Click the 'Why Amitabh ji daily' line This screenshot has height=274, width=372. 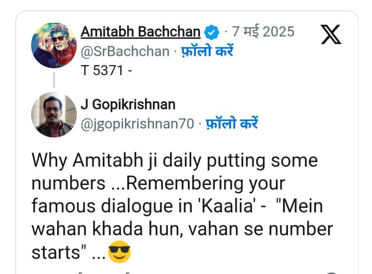(175, 161)
